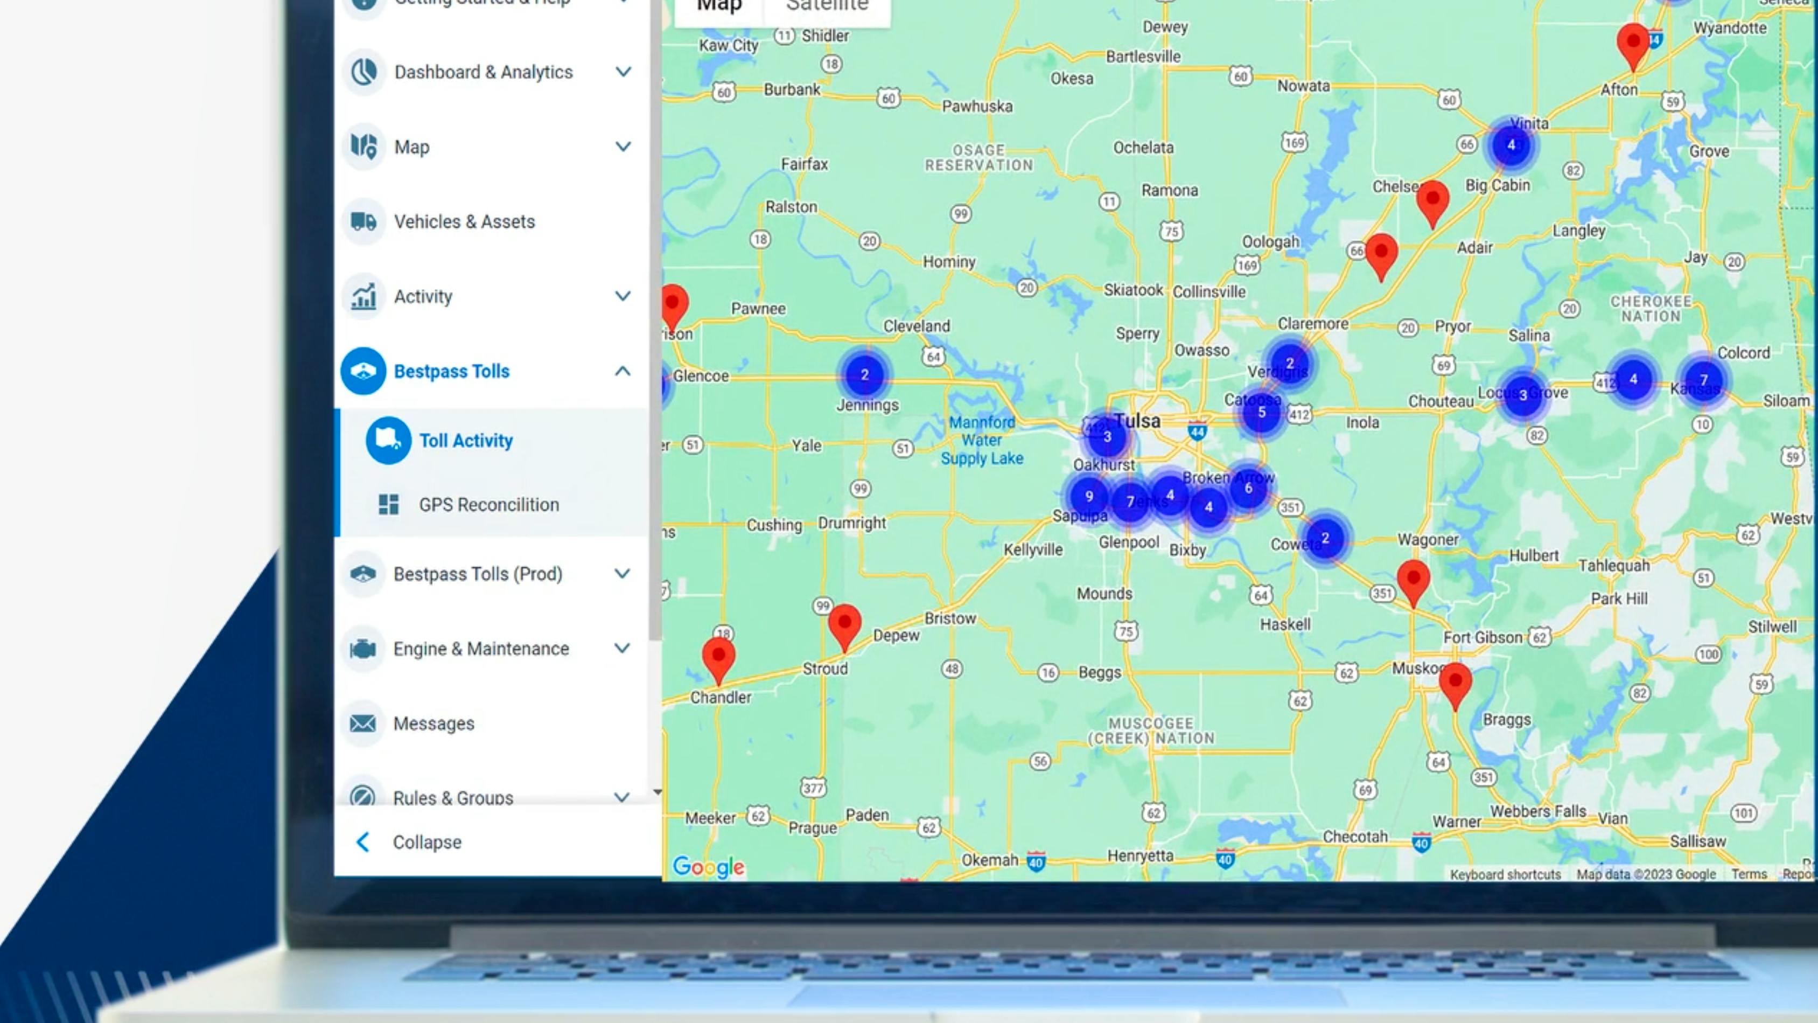The height and width of the screenshot is (1023, 1818).
Task: Select the Bestpass Tolls icon
Action: pos(363,371)
